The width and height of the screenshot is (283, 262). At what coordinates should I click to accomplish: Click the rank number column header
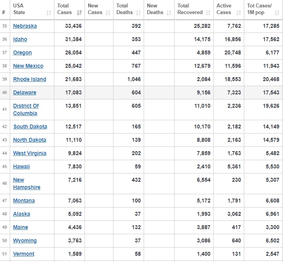click(4, 12)
